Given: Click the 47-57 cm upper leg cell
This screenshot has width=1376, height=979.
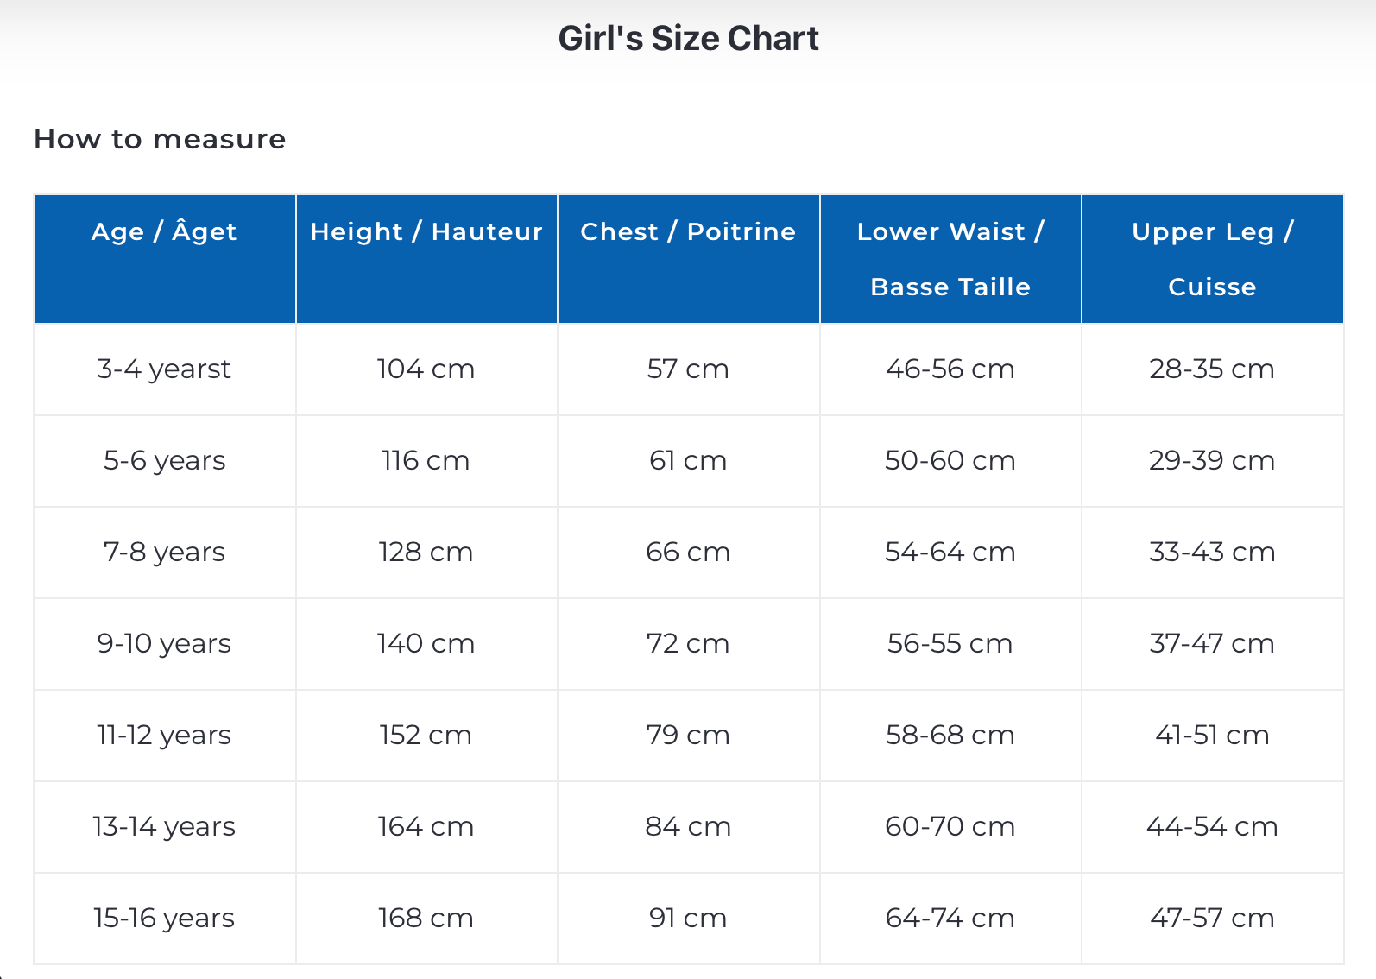Looking at the screenshot, I should pyautogui.click(x=1212, y=918).
